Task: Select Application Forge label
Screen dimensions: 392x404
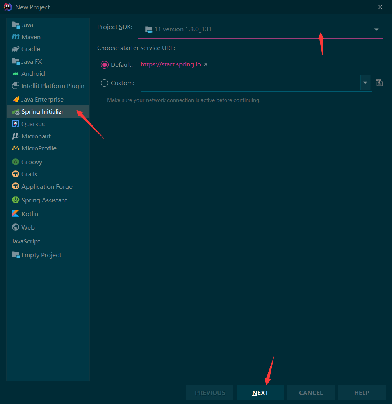Action: [47, 187]
